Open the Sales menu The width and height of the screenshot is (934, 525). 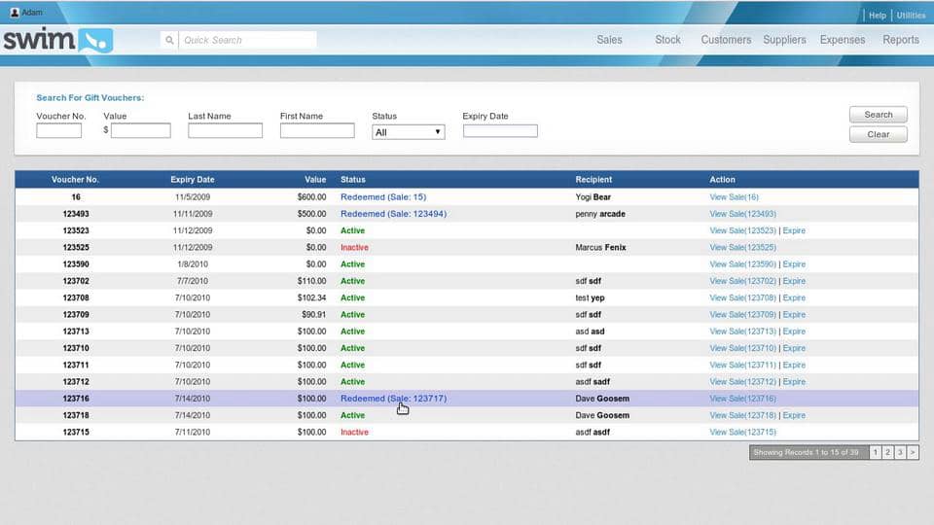[x=609, y=40]
